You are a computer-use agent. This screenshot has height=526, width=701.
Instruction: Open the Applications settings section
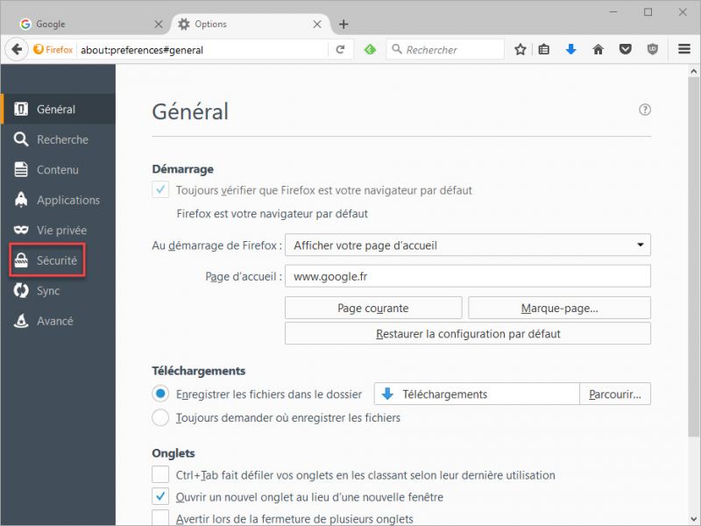point(58,200)
